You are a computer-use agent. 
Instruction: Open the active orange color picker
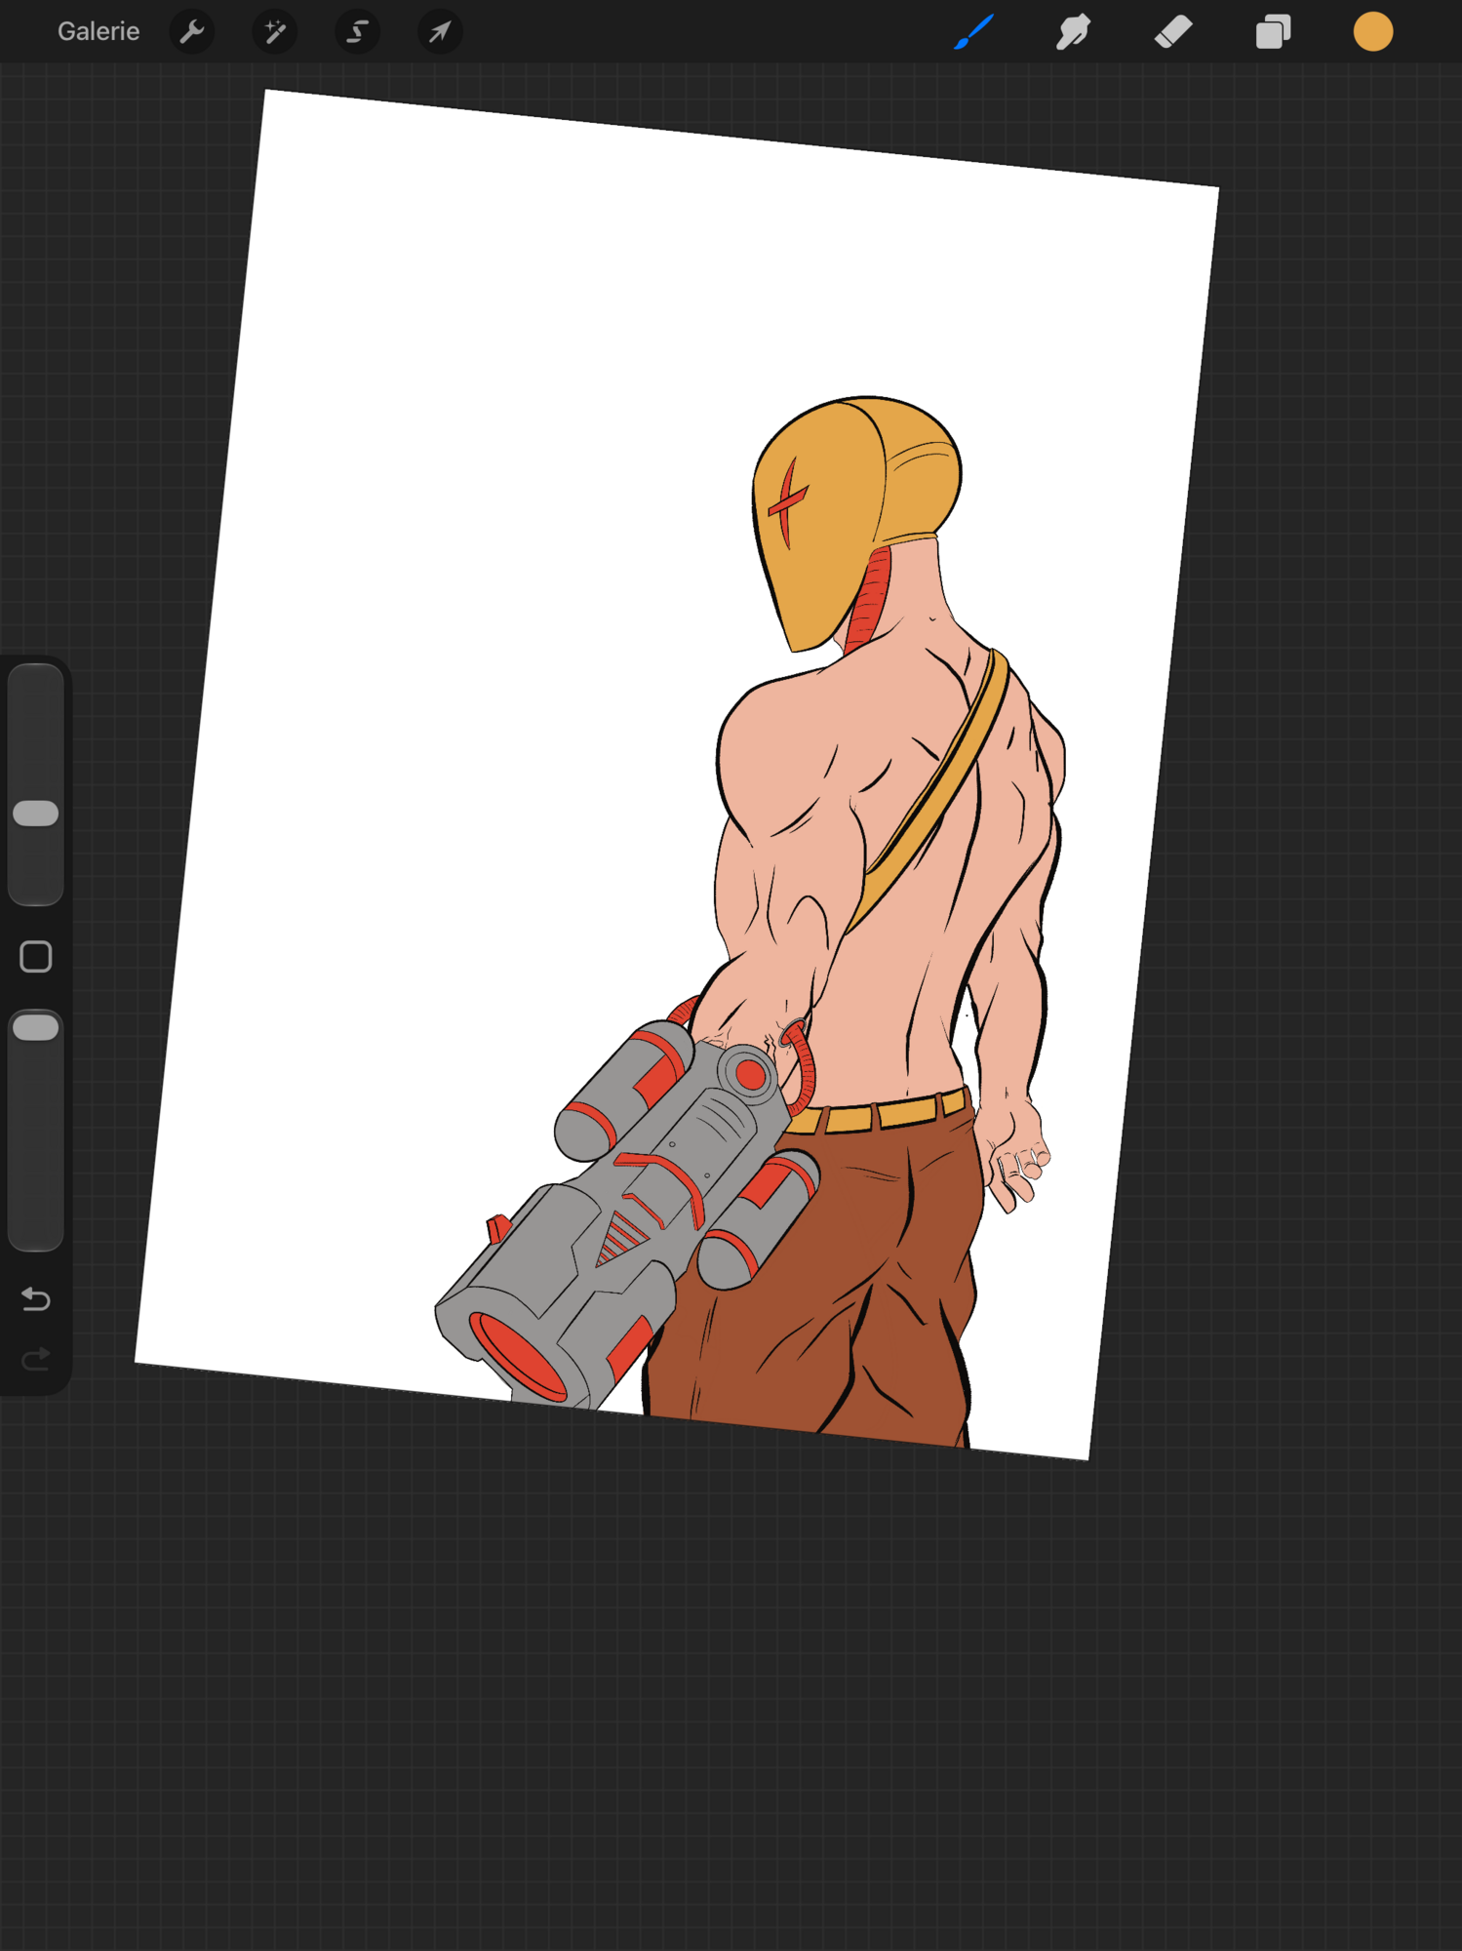(x=1372, y=32)
